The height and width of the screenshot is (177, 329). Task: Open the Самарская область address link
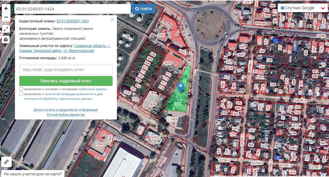(x=64, y=48)
